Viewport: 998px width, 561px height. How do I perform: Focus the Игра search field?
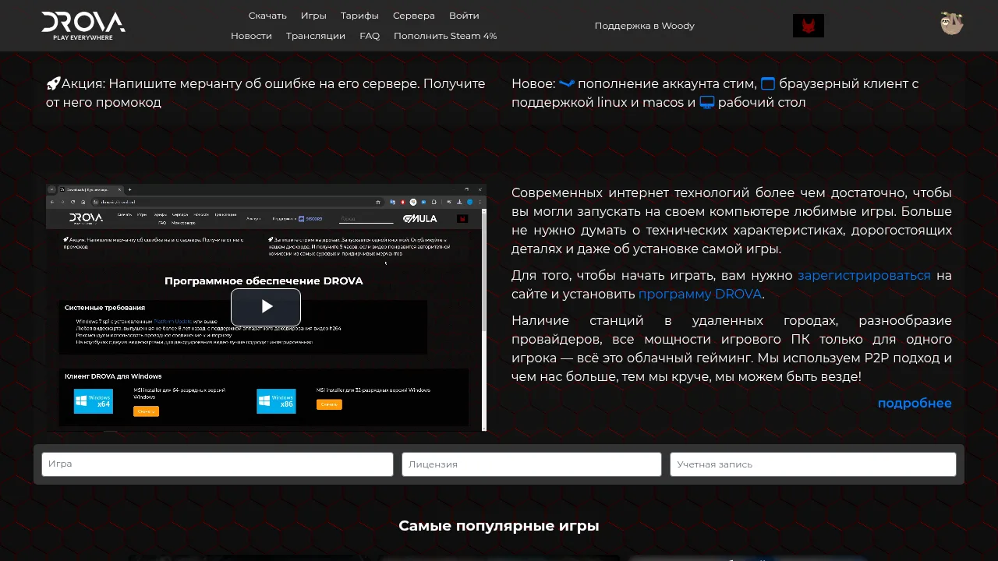click(x=218, y=464)
